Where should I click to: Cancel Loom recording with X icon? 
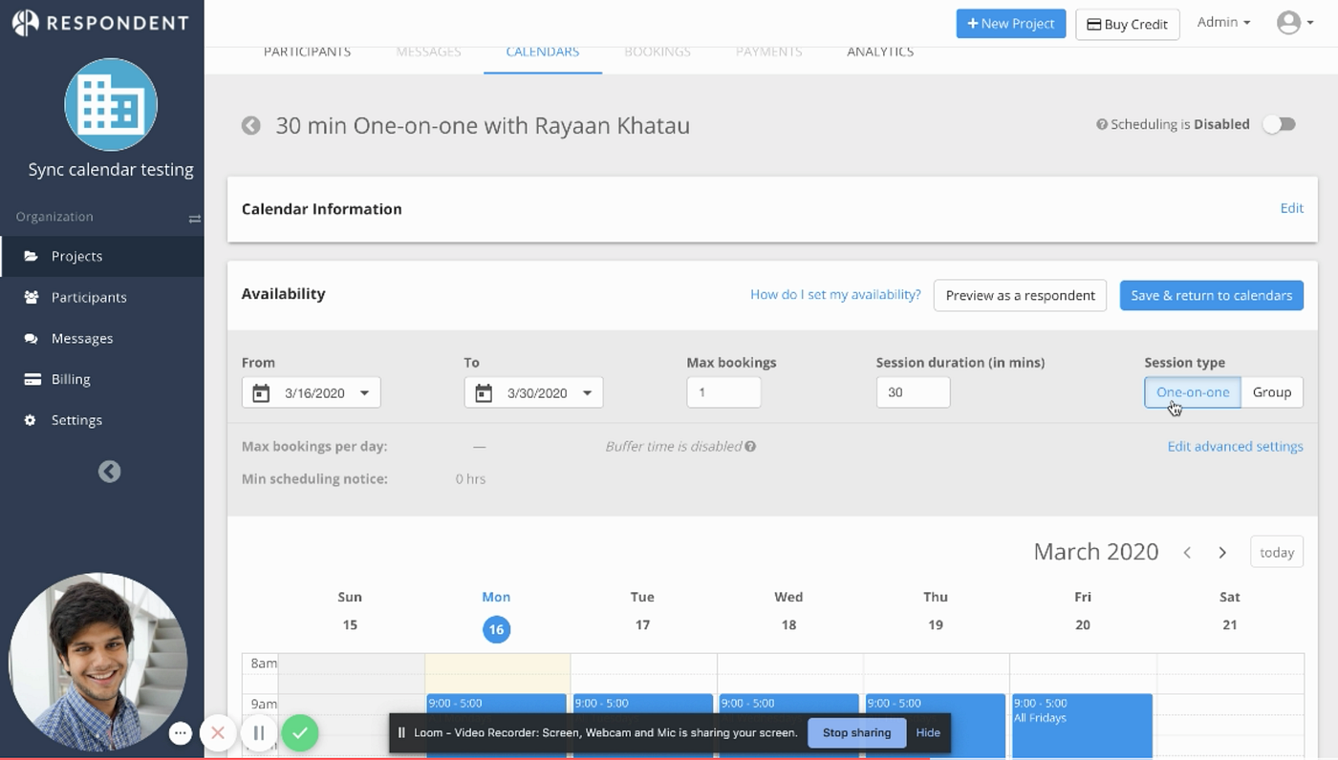[x=218, y=733]
